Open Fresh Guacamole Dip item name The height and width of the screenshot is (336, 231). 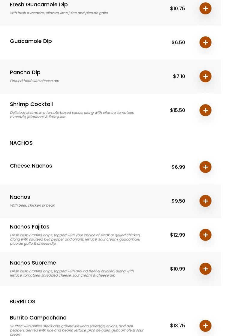coord(39,5)
